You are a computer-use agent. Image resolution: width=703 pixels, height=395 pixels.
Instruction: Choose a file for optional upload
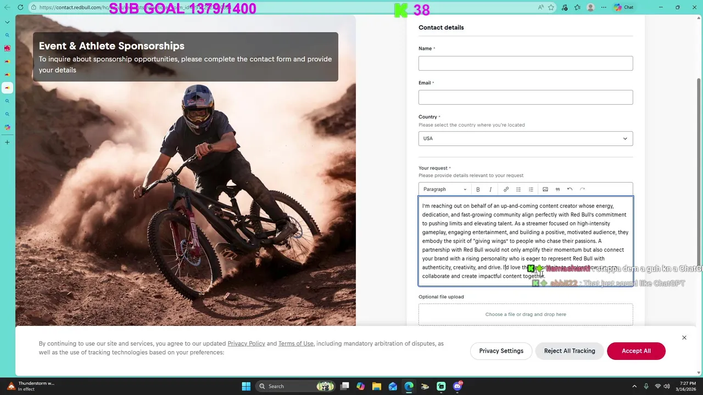point(526,314)
